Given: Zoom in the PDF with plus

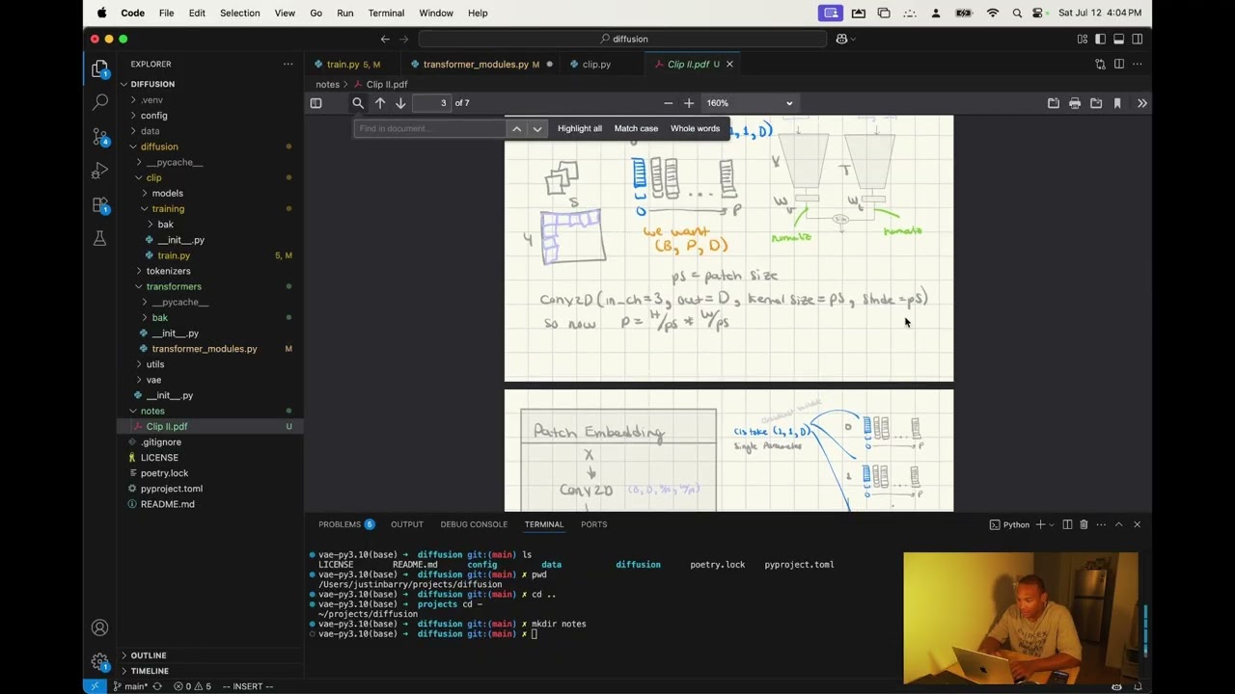Looking at the screenshot, I should click(x=688, y=103).
